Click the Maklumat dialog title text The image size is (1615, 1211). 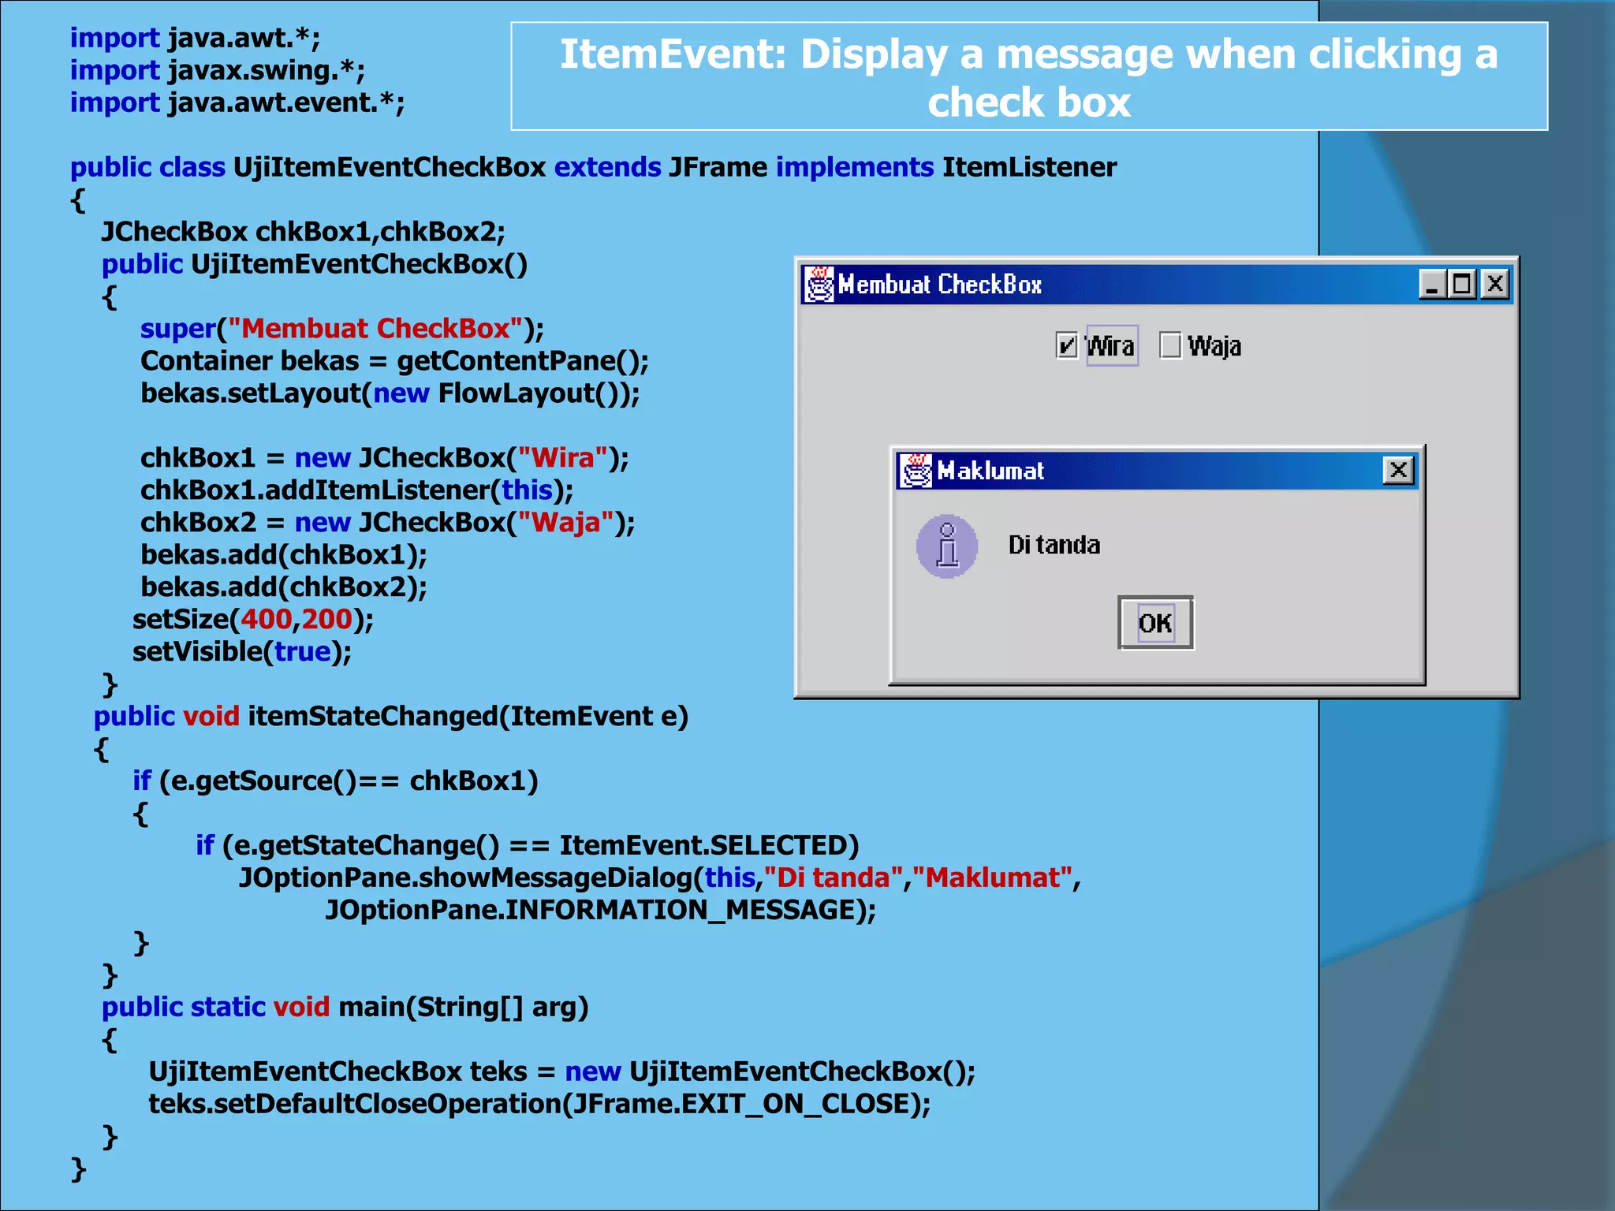tap(990, 471)
